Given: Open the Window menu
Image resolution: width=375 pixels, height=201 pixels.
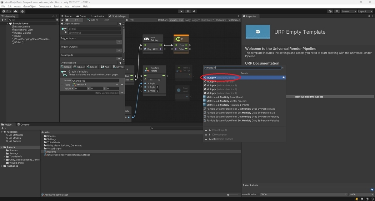Looking at the screenshot, I should pyautogui.click(x=76, y=6).
